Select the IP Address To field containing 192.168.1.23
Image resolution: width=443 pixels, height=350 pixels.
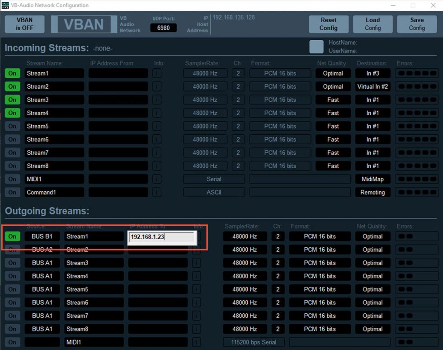[160, 236]
